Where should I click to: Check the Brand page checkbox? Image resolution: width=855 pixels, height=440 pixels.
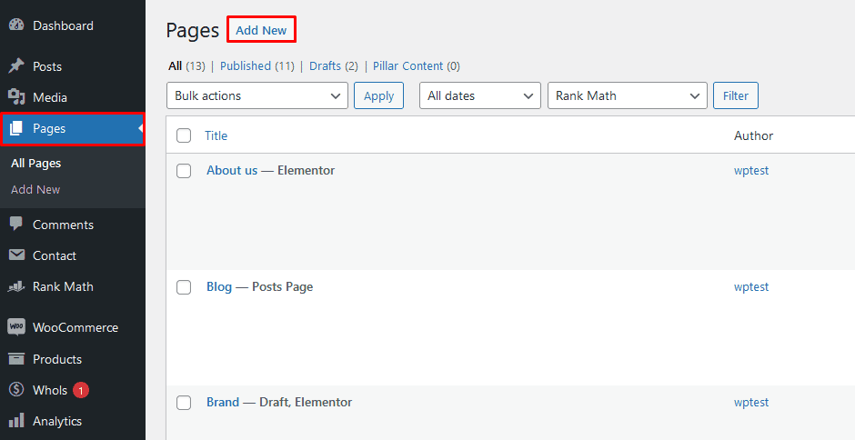click(x=184, y=403)
